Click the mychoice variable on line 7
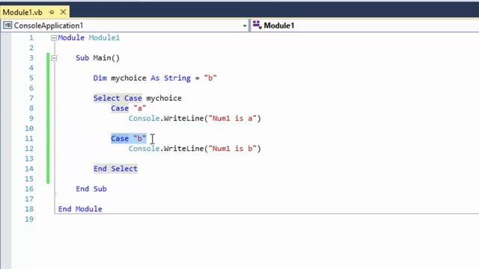The height and width of the screenshot is (269, 479). 164,98
